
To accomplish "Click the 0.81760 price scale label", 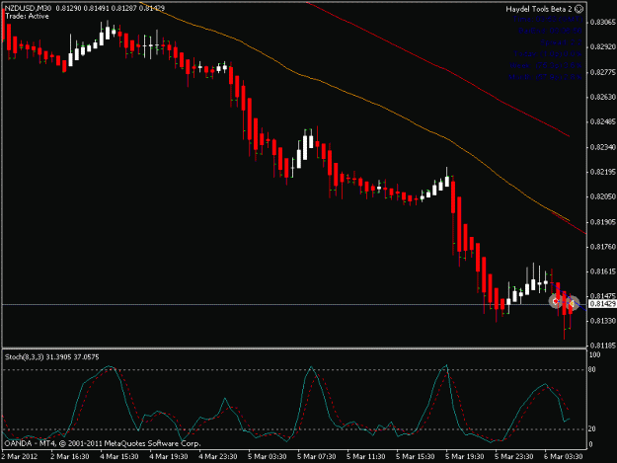I will point(602,247).
